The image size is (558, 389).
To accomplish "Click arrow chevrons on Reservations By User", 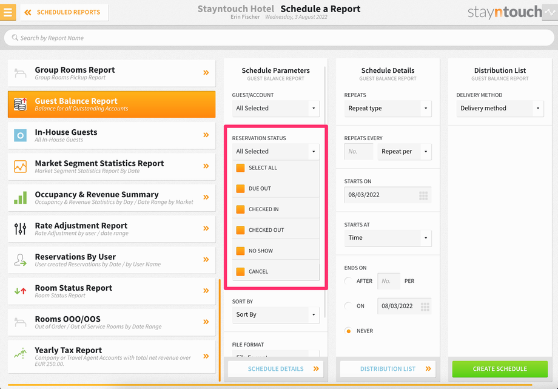I will click(206, 260).
